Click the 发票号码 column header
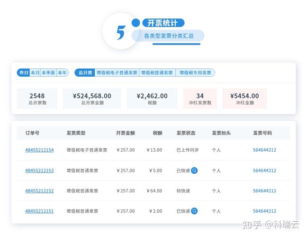The width and height of the screenshot is (307, 237). tap(262, 133)
